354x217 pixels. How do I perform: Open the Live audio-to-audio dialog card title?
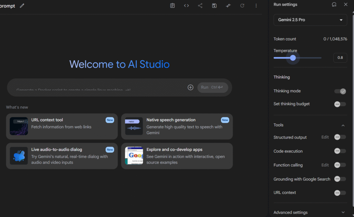click(57, 150)
